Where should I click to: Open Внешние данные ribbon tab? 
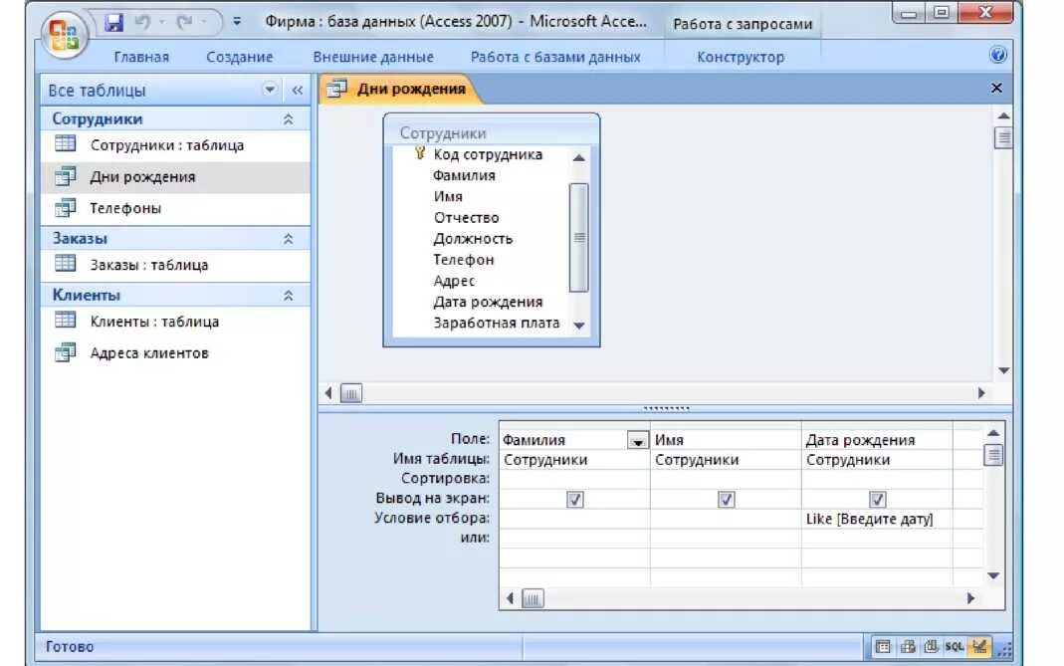pos(373,57)
